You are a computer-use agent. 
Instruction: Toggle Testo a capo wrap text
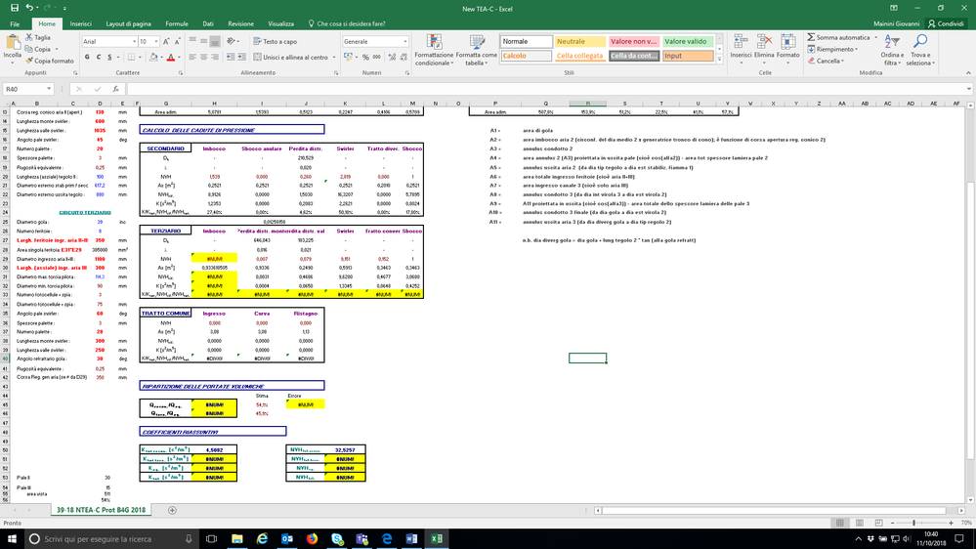(275, 41)
